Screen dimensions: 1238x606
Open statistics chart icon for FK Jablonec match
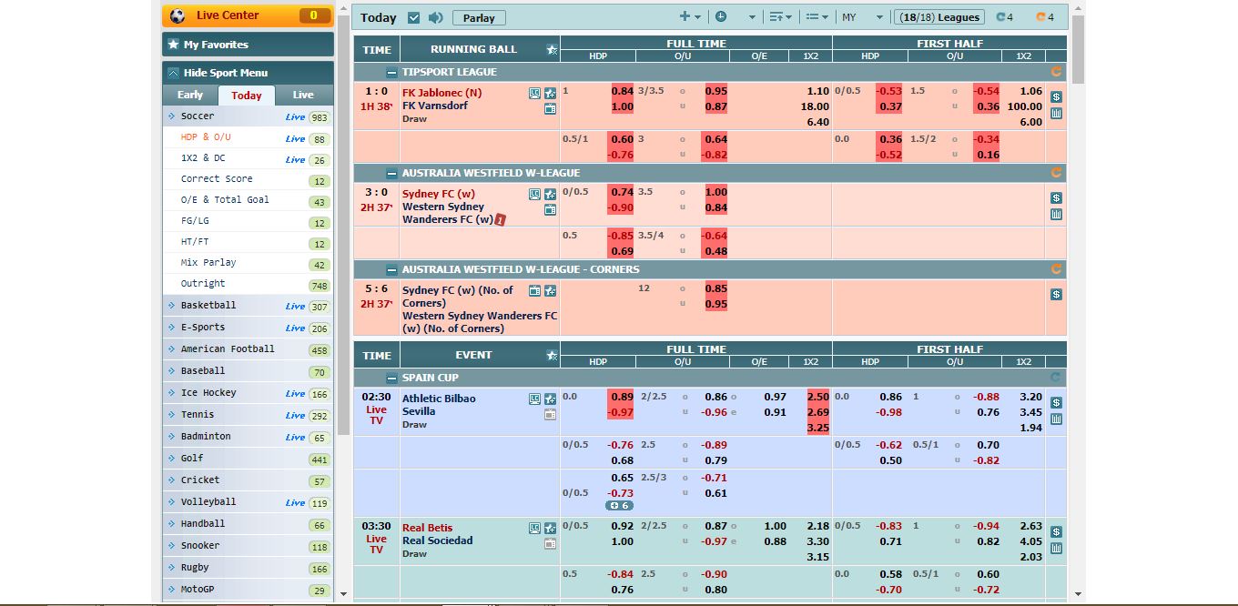(x=1056, y=114)
